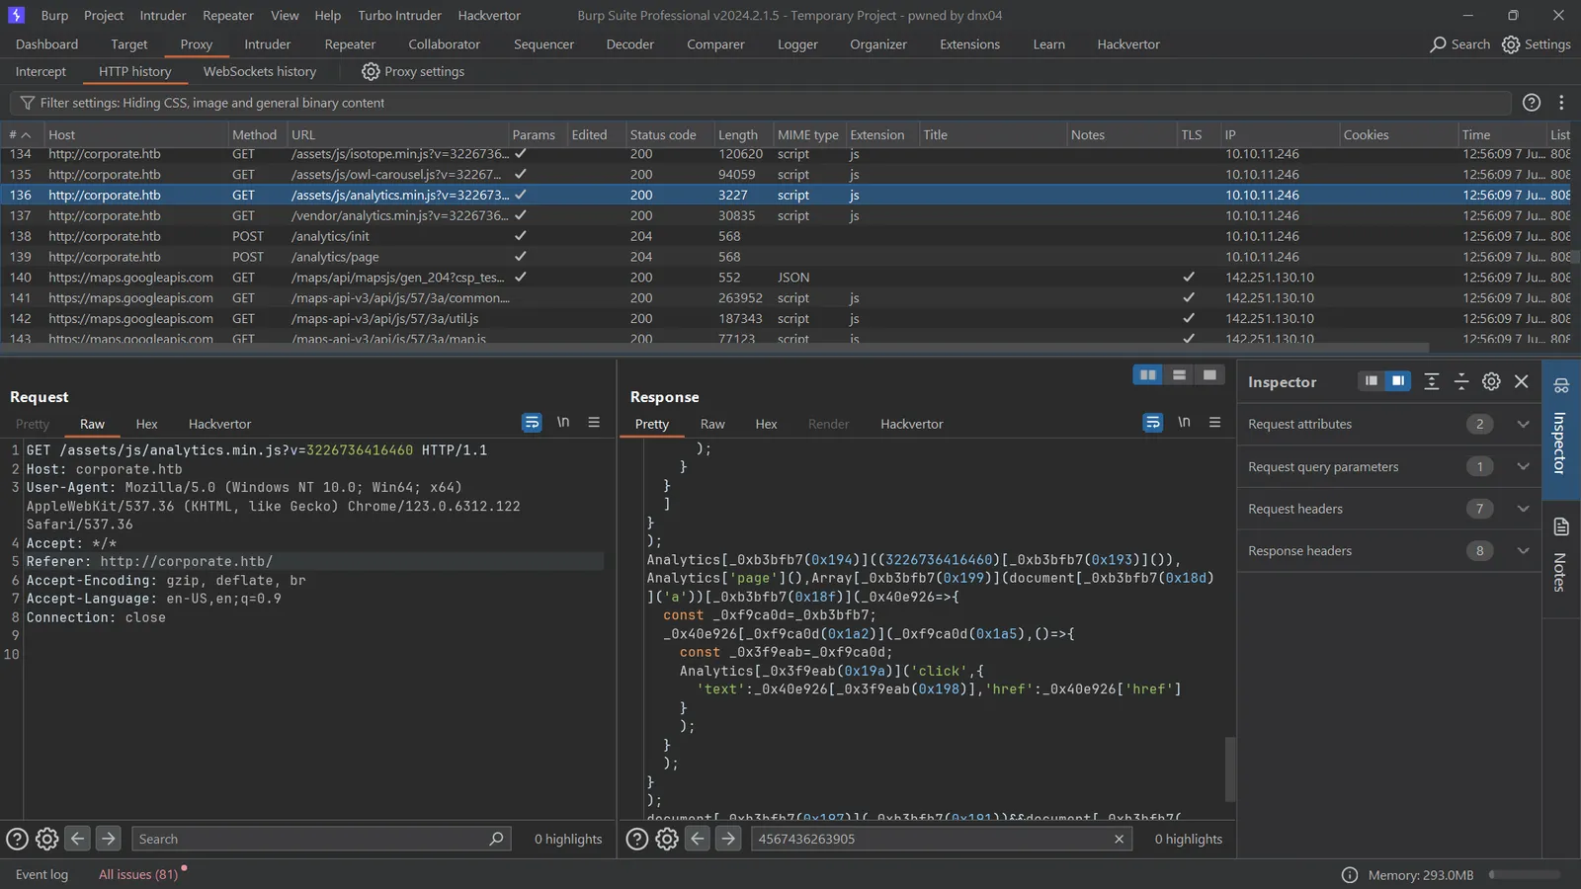Viewport: 1581px width, 889px height.
Task: Go to previous request search match
Action: [x=78, y=839]
